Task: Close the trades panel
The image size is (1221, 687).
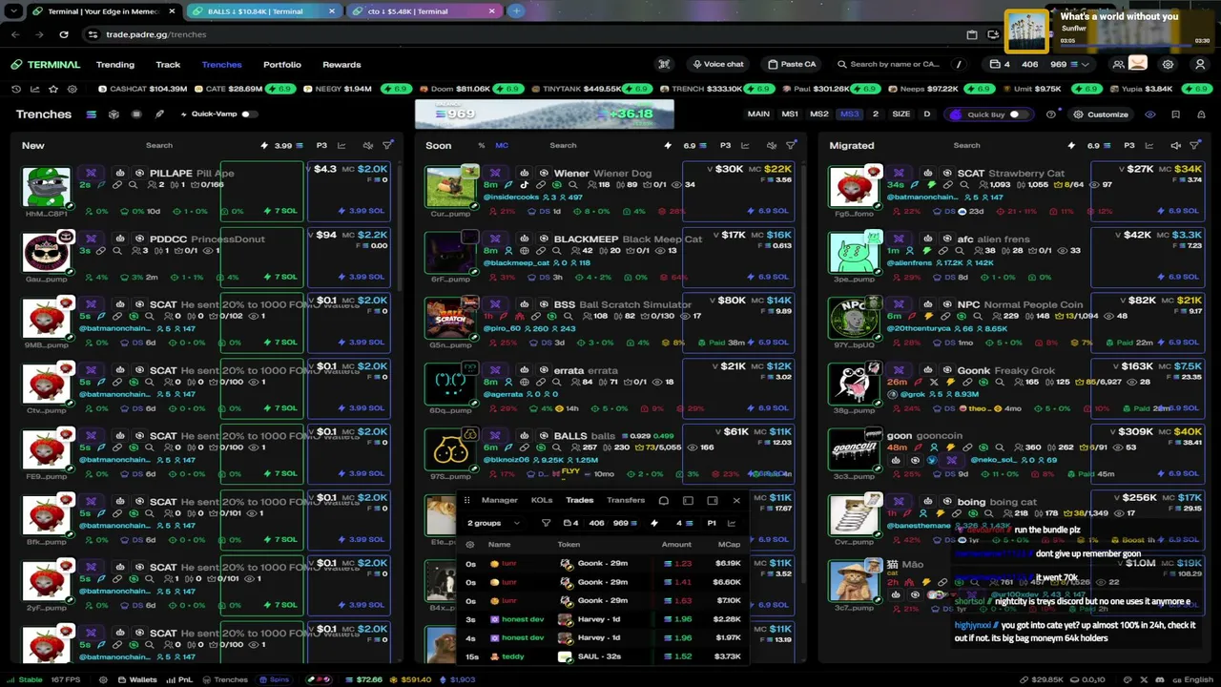Action: (736, 500)
